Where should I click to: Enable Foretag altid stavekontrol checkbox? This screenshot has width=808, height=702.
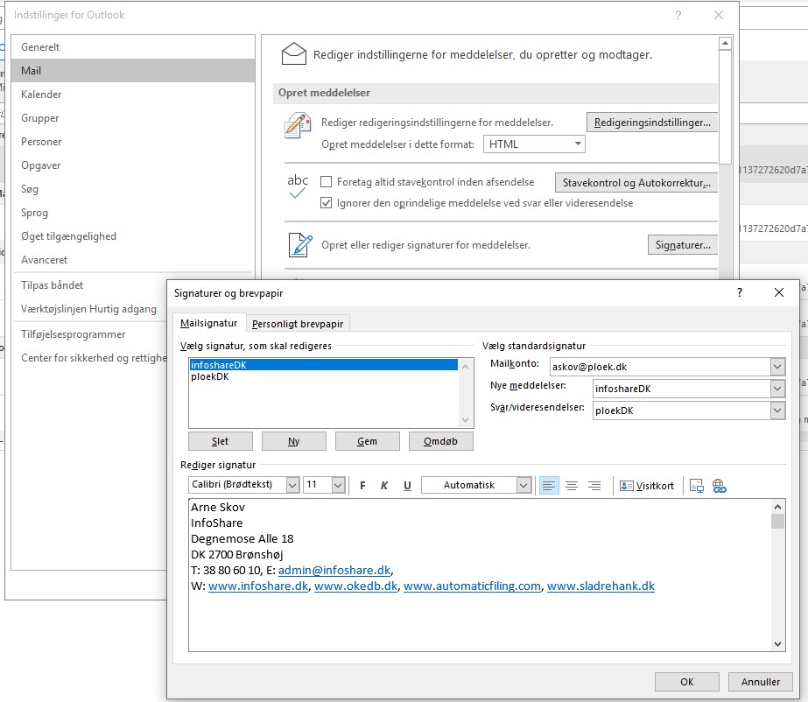(326, 181)
